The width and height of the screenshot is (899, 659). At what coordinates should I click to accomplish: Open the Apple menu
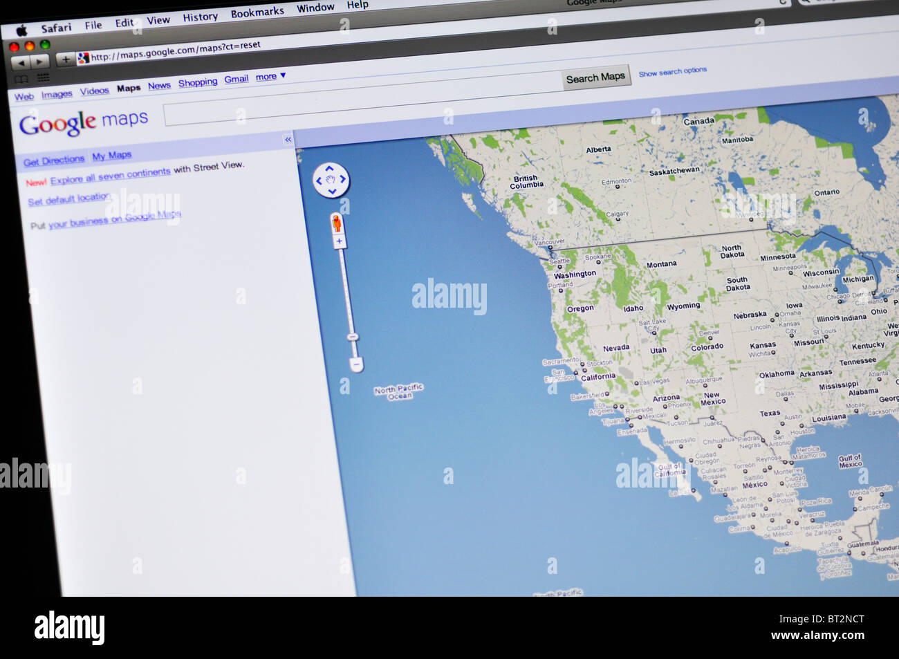(x=21, y=30)
